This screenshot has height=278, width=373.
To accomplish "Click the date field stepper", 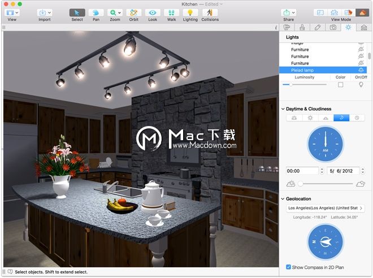I will click(x=362, y=171).
